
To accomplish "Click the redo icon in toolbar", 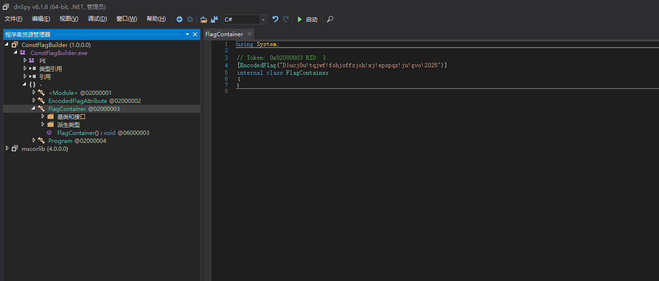I will (286, 19).
